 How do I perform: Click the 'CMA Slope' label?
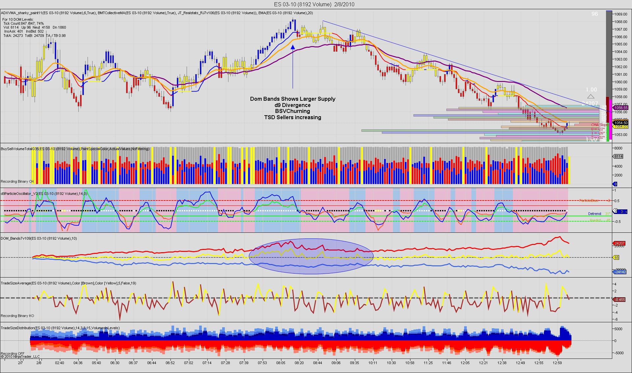pos(599,125)
